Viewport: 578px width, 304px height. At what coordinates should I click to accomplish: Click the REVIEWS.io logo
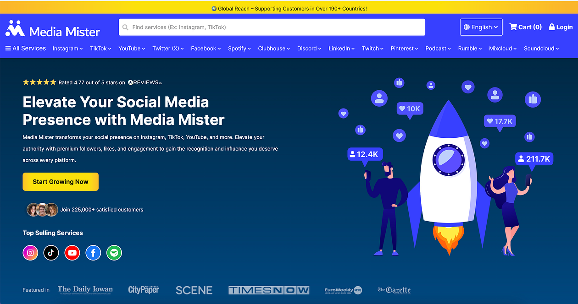pos(144,82)
